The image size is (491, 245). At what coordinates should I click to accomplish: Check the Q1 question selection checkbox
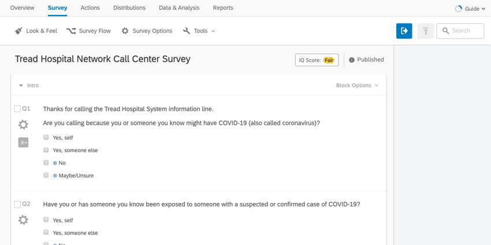tap(17, 109)
